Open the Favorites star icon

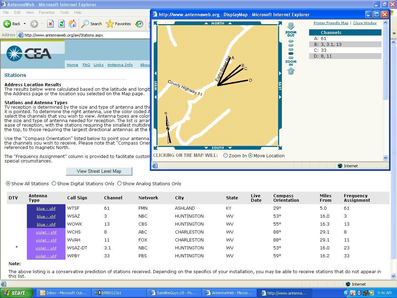[x=110, y=24]
